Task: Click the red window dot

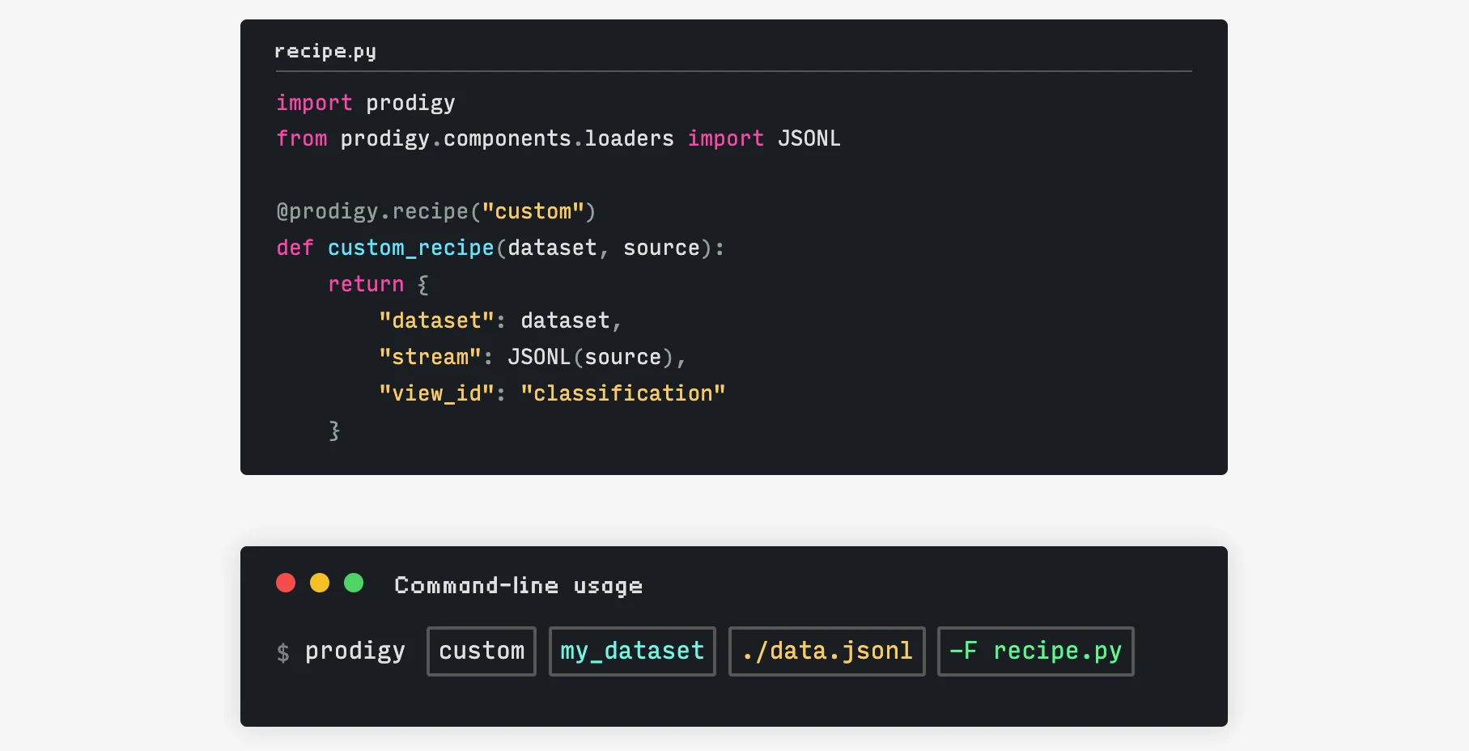Action: click(x=286, y=583)
